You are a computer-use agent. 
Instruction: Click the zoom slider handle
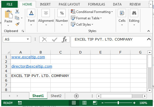point(118,103)
